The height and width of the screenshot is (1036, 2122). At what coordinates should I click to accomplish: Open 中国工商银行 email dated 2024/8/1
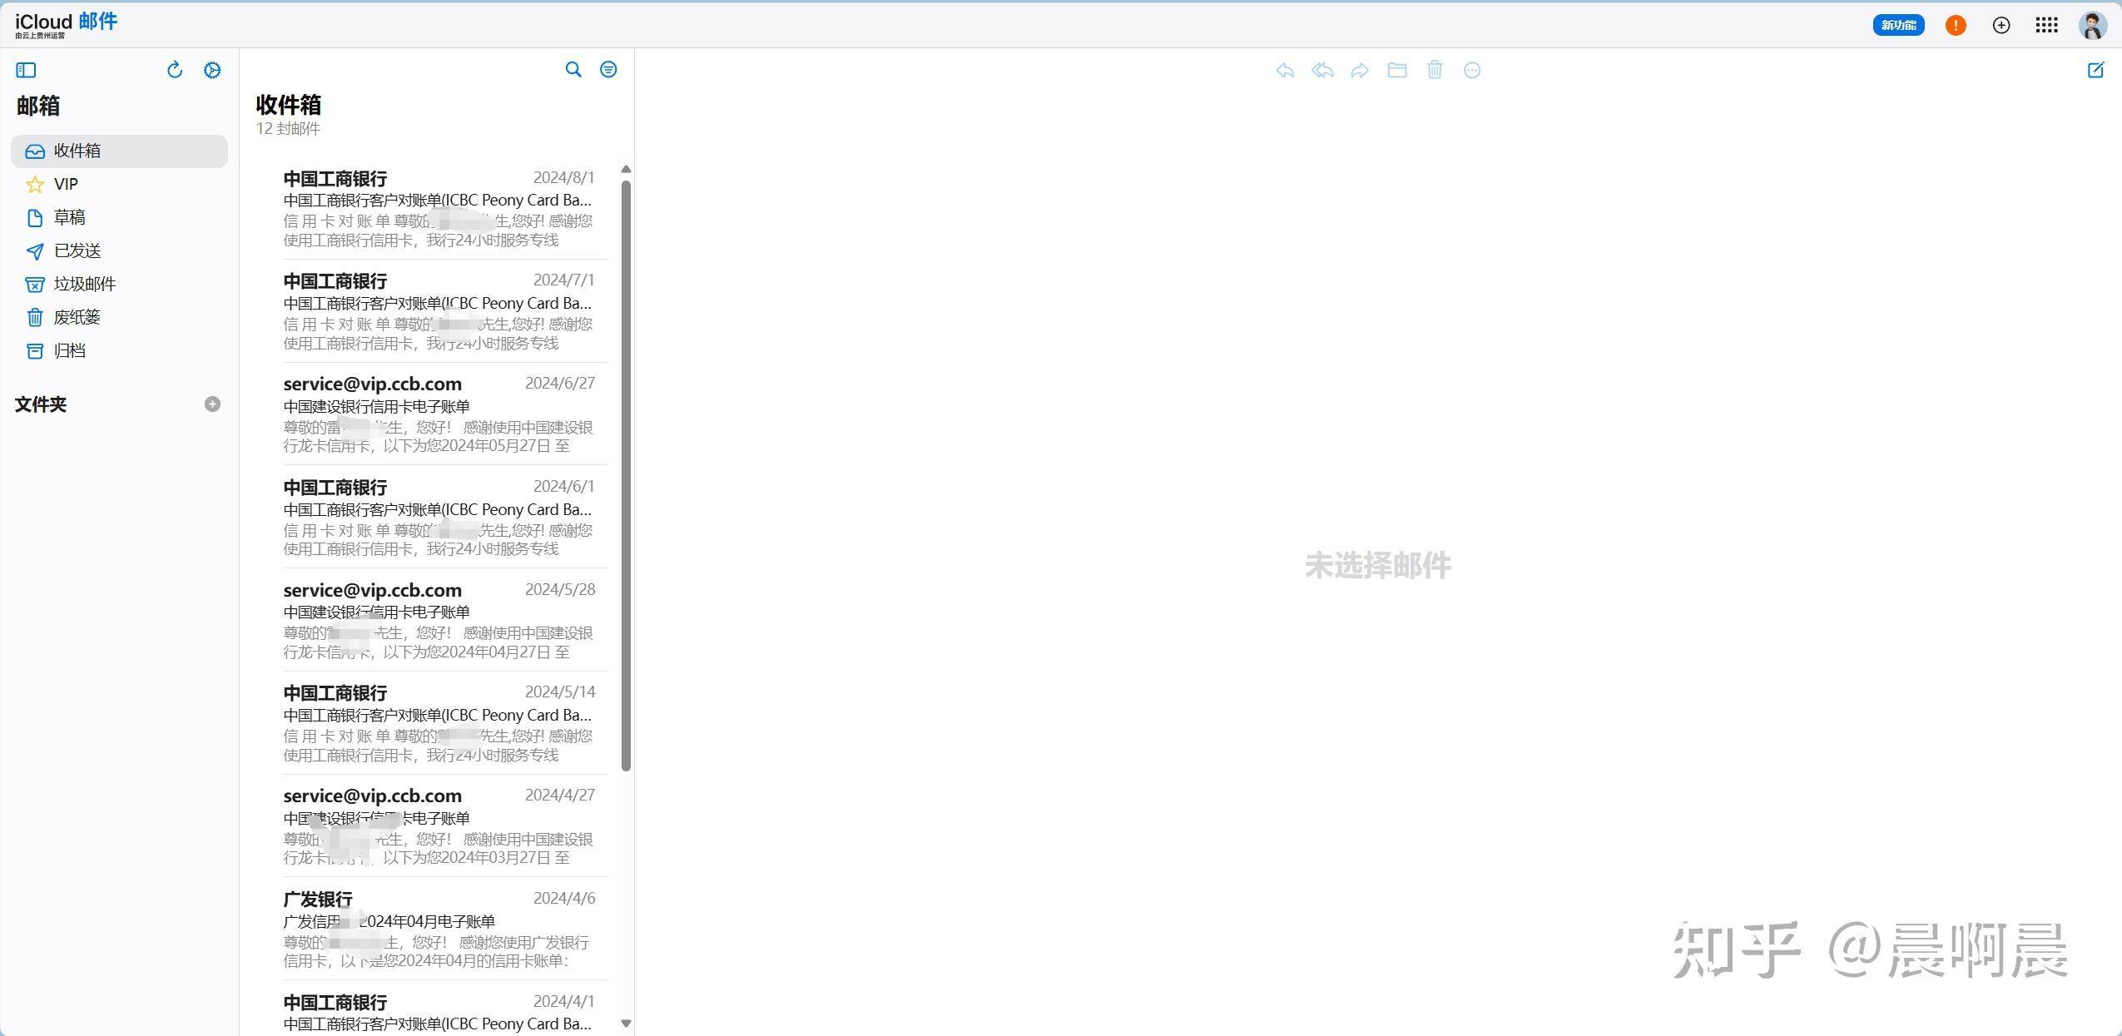(x=439, y=208)
